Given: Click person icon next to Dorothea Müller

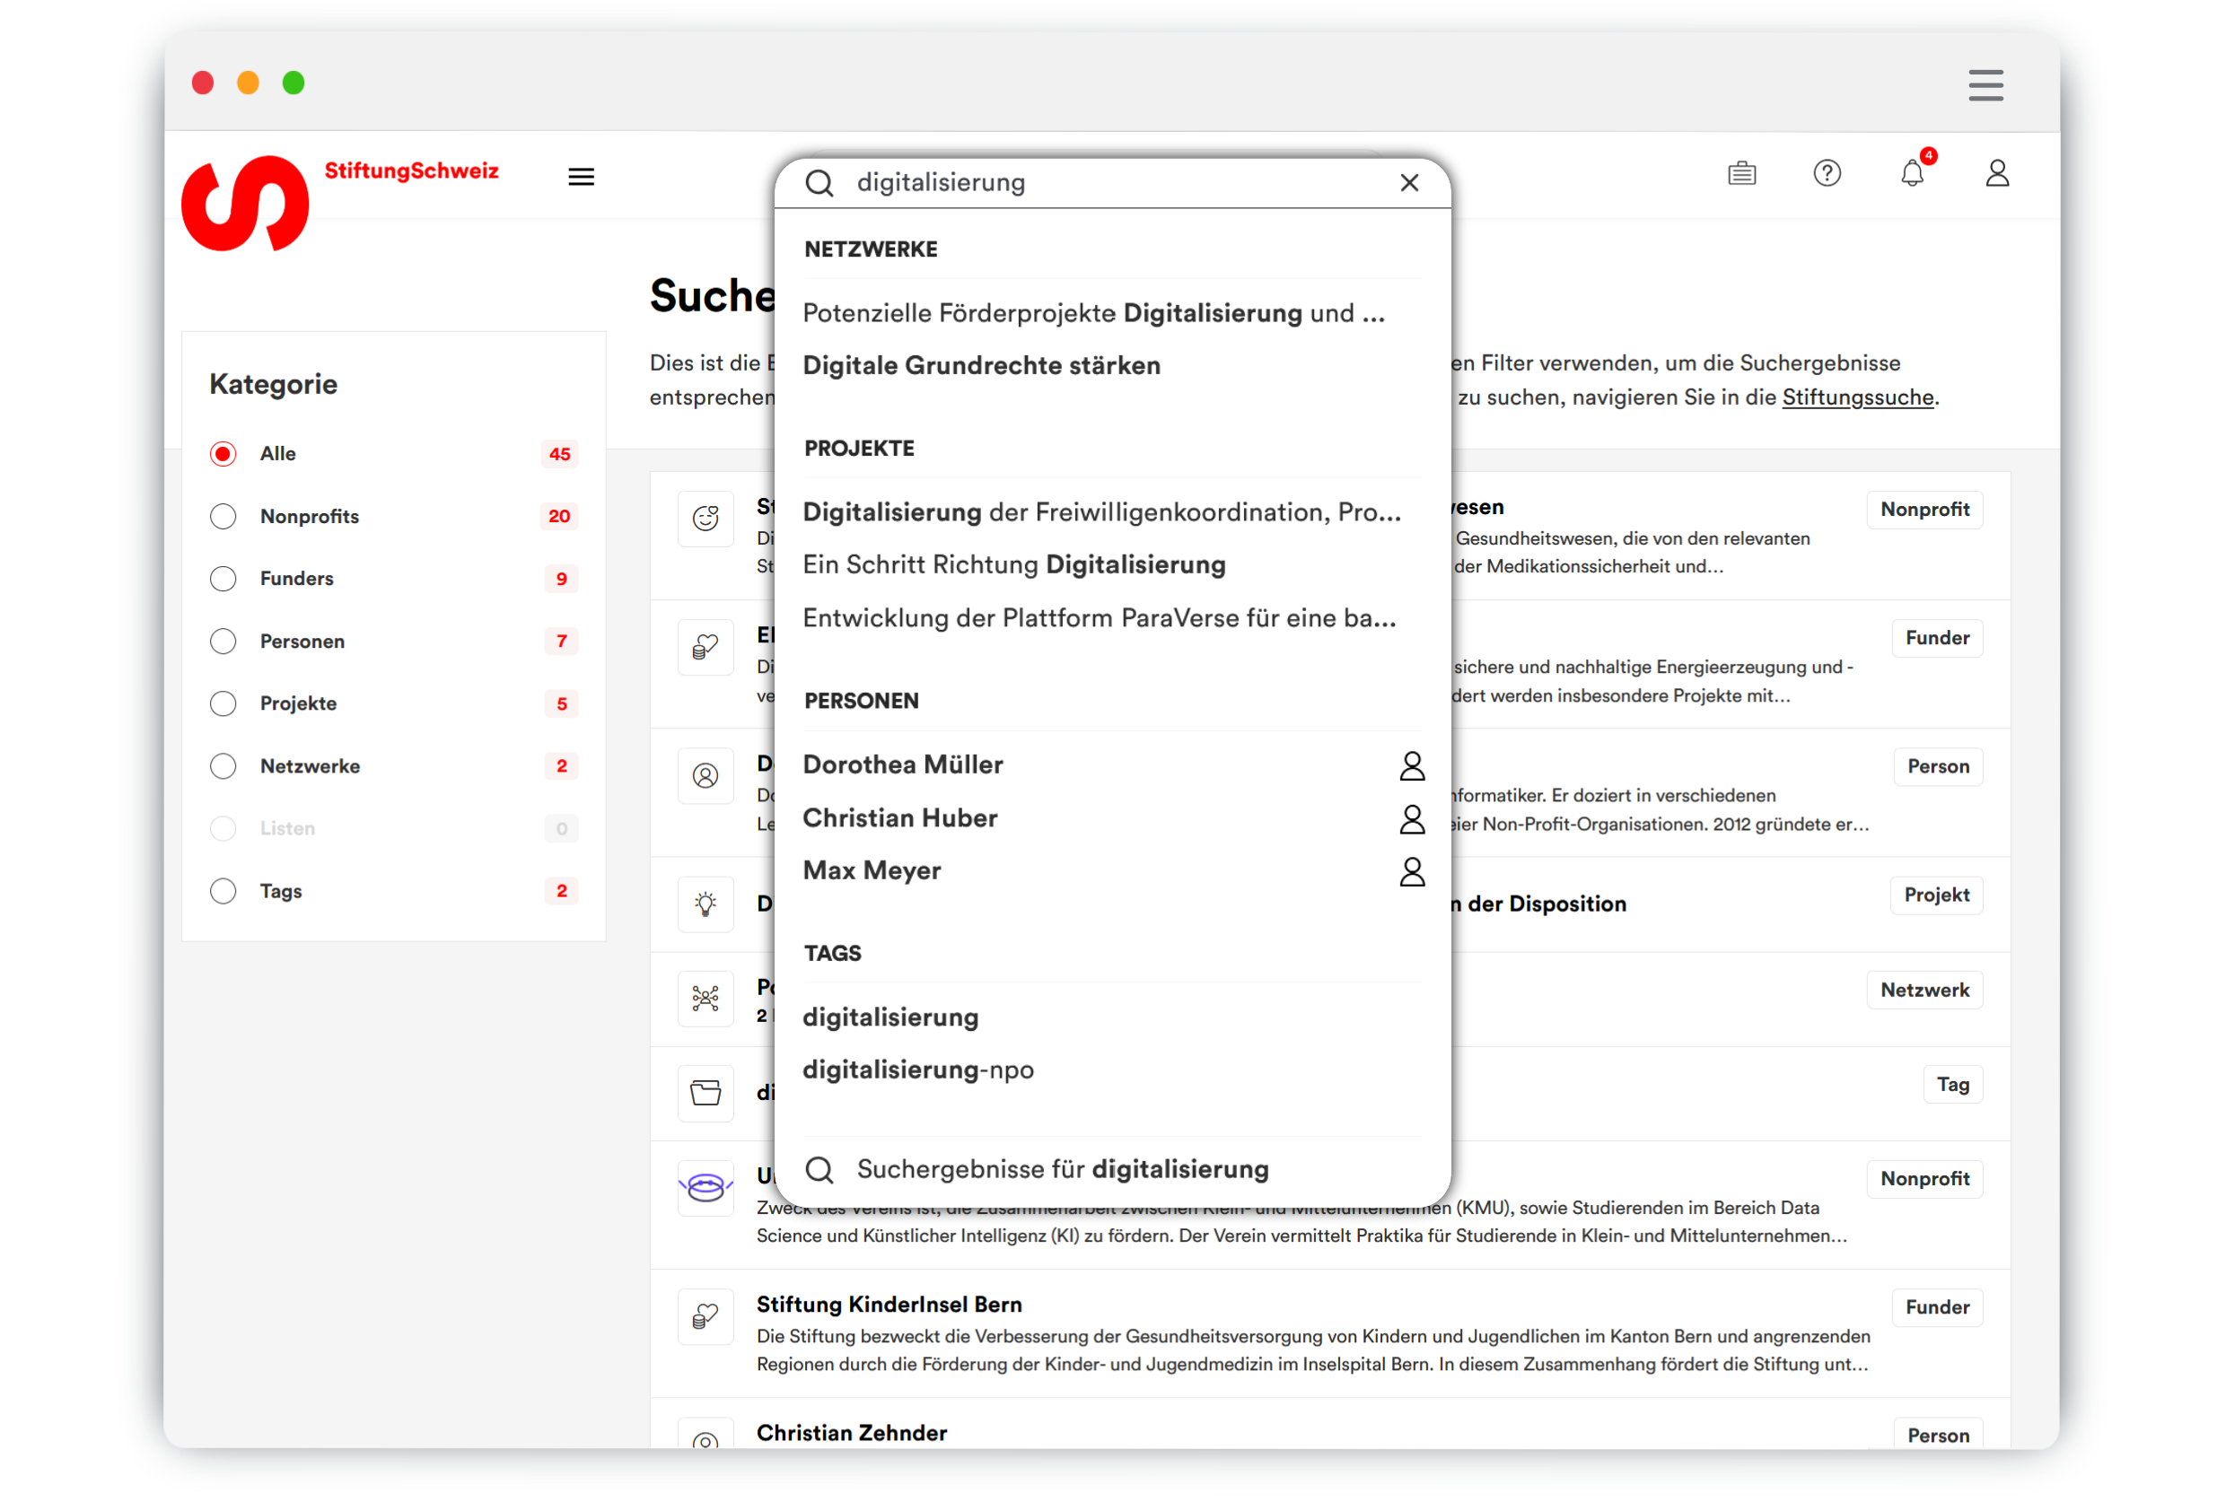Looking at the screenshot, I should click(x=1411, y=764).
